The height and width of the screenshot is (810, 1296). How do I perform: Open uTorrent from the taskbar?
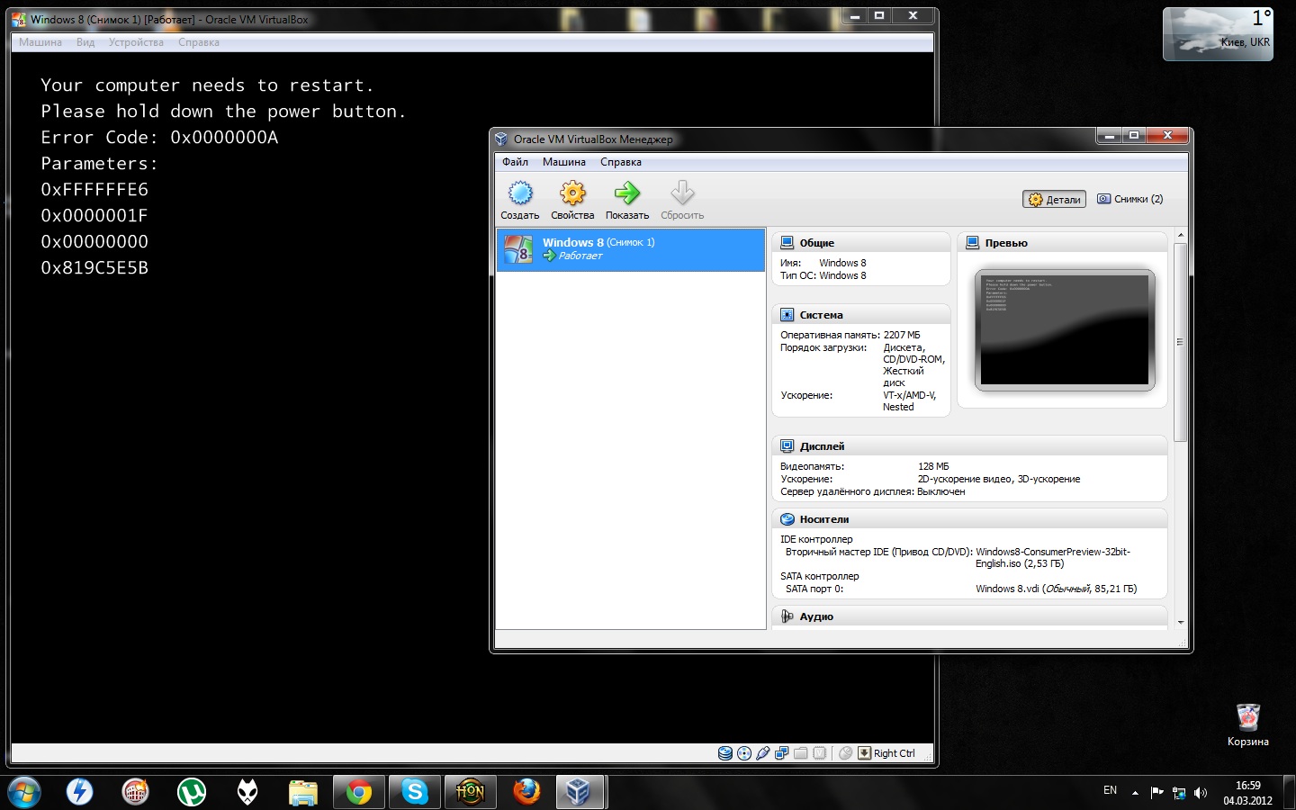click(x=192, y=792)
